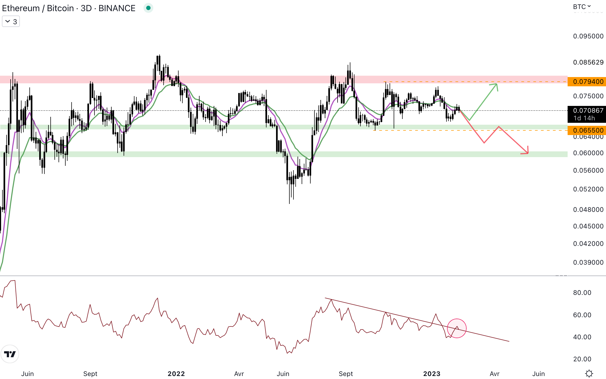Collapse the indicator legend showing 3

pyautogui.click(x=11, y=22)
